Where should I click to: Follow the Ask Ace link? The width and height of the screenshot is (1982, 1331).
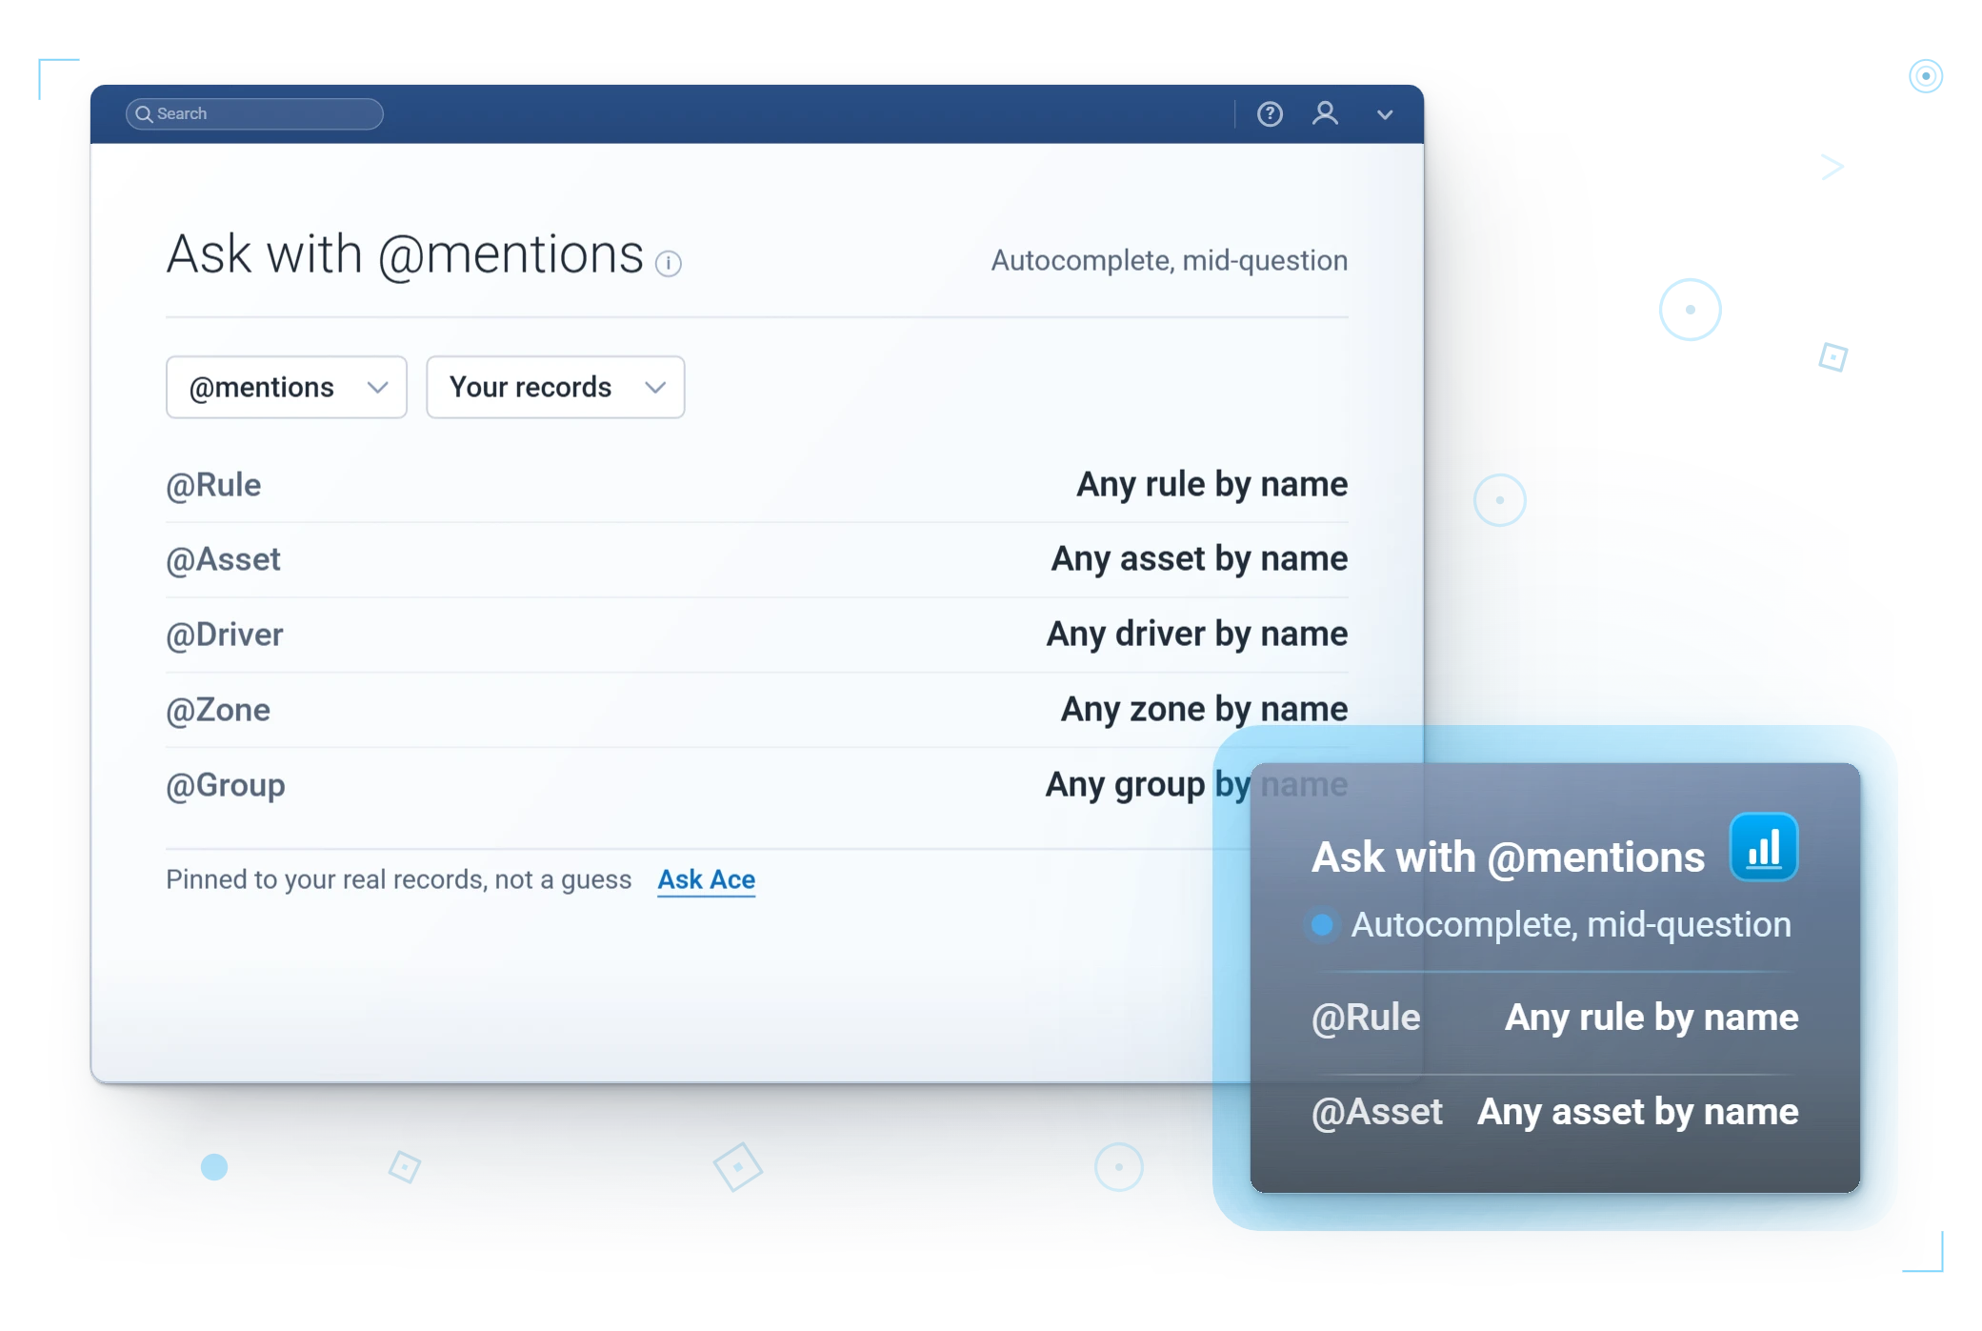point(706,879)
